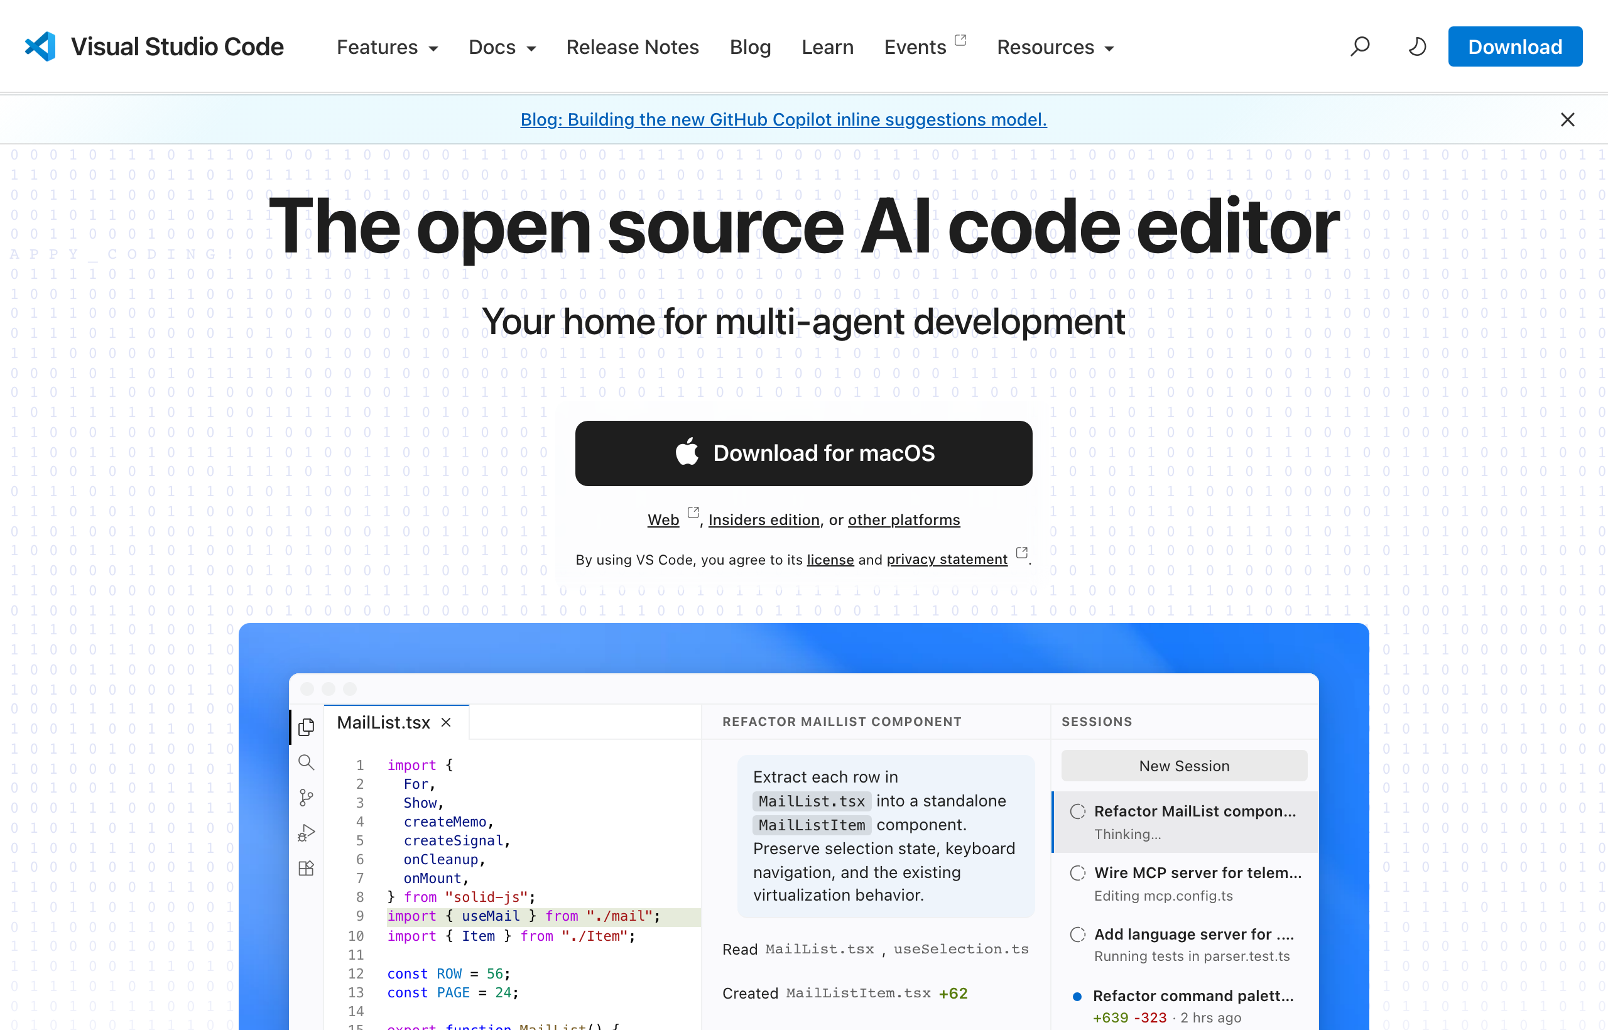Click the blue dot beside Refactor command palette

click(x=1077, y=997)
